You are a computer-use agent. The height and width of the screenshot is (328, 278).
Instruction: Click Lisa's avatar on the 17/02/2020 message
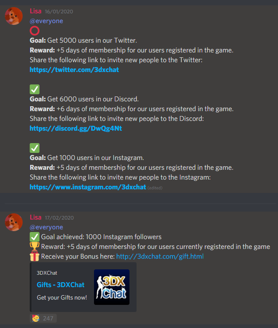click(x=14, y=222)
